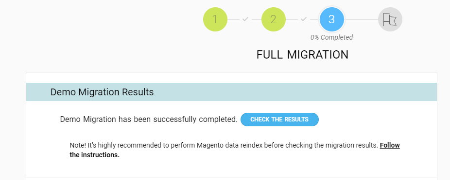Click the connector line before the flag step
This screenshot has width=450, height=180.
click(x=362, y=20)
